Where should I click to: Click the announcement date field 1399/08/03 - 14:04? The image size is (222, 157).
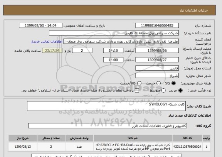click(x=40, y=25)
